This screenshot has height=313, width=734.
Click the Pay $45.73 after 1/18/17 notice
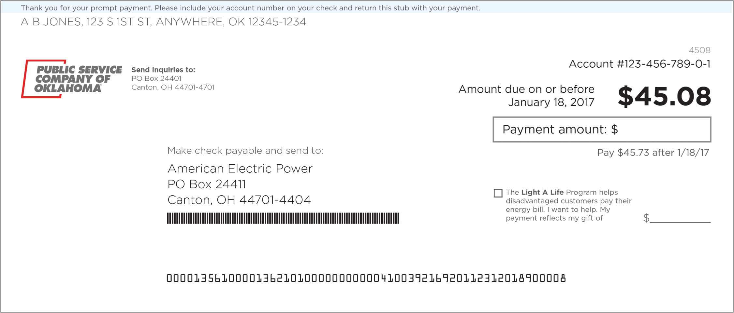(653, 153)
